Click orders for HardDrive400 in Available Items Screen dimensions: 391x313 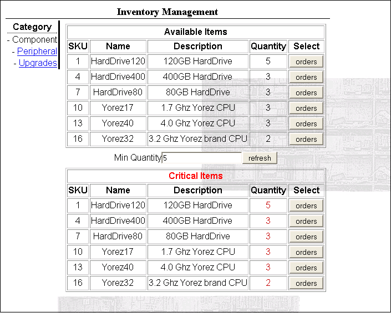(306, 77)
